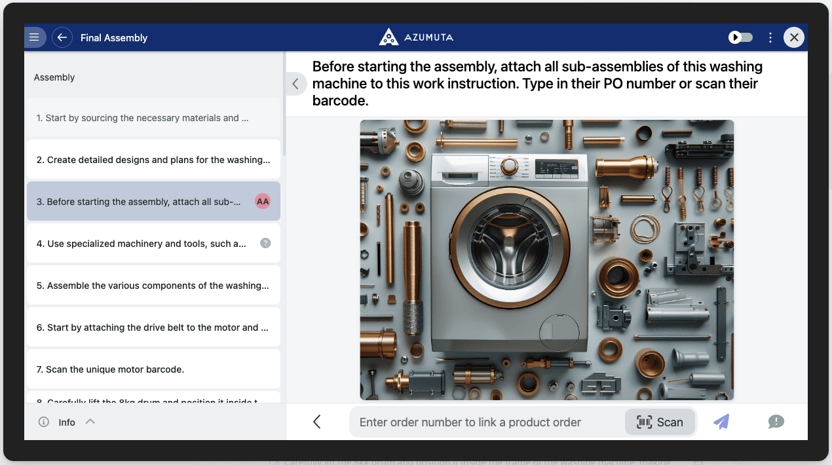The width and height of the screenshot is (832, 465).
Task: Collapse the step list side panel
Action: 295,84
